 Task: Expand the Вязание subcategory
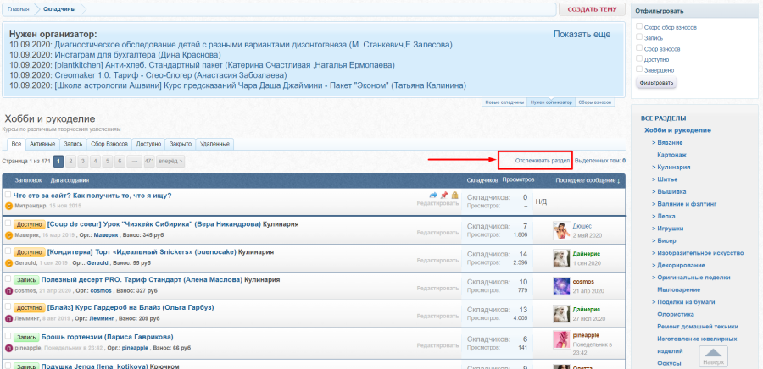(x=669, y=142)
